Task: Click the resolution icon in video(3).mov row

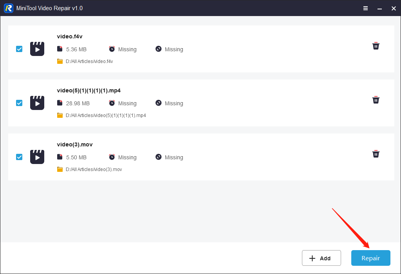Action: click(159, 157)
